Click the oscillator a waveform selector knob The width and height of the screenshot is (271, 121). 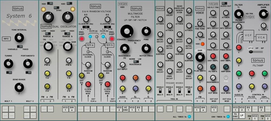click(x=48, y=46)
